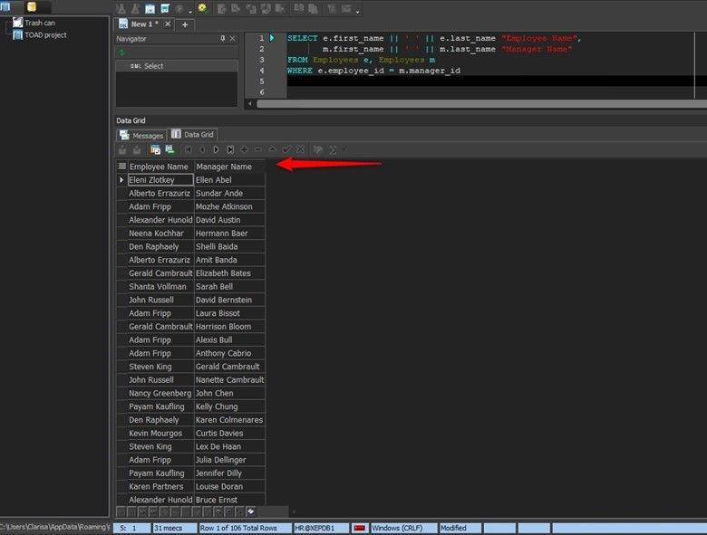Go to previous record in data grid
The image size is (707, 535).
202,149
